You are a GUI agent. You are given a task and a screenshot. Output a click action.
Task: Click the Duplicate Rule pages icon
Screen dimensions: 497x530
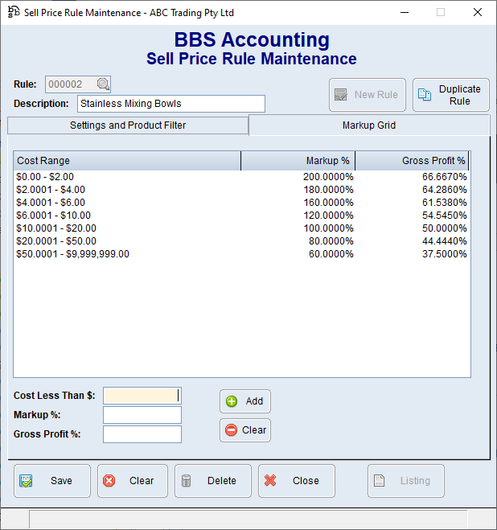click(x=424, y=95)
